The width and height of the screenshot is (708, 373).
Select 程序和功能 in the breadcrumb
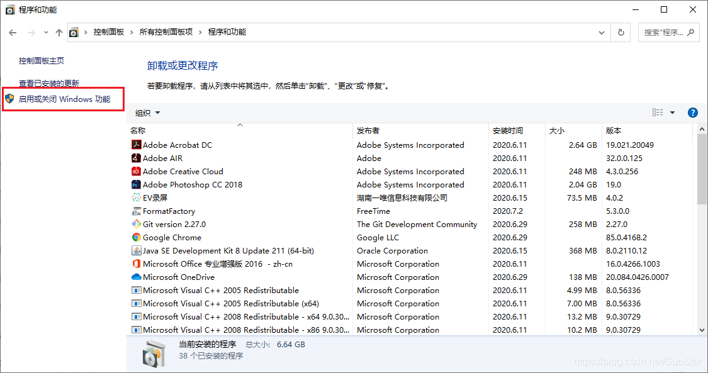(227, 32)
